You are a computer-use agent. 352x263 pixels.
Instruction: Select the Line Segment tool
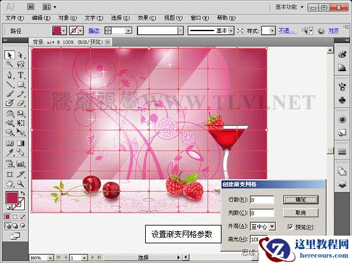pyautogui.click(x=10, y=84)
